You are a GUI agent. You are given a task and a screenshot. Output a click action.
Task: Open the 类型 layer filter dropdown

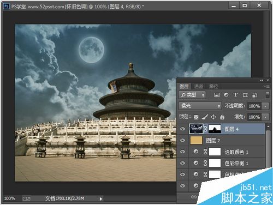192,95
